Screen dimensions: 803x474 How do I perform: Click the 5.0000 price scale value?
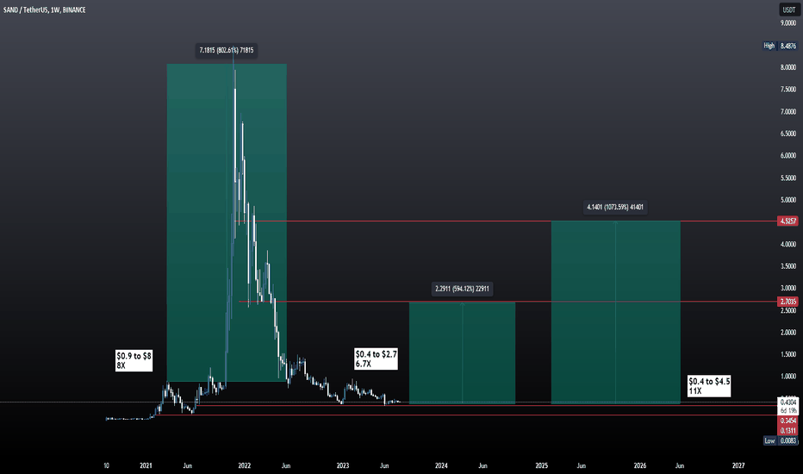click(x=788, y=200)
